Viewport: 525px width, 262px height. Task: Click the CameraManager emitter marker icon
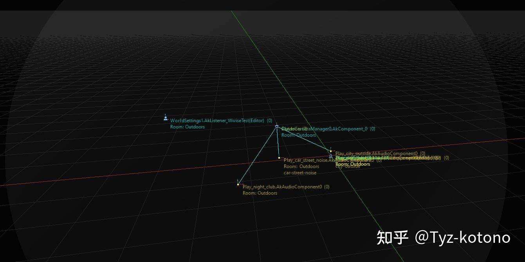[x=277, y=126]
